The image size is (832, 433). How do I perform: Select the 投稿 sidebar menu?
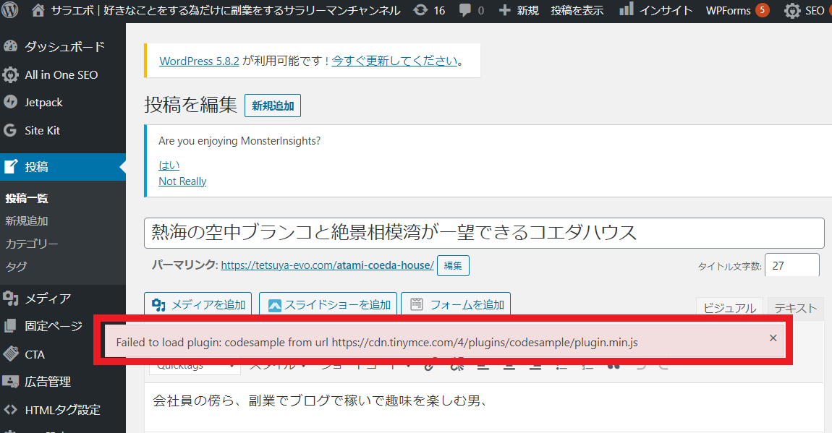point(63,167)
